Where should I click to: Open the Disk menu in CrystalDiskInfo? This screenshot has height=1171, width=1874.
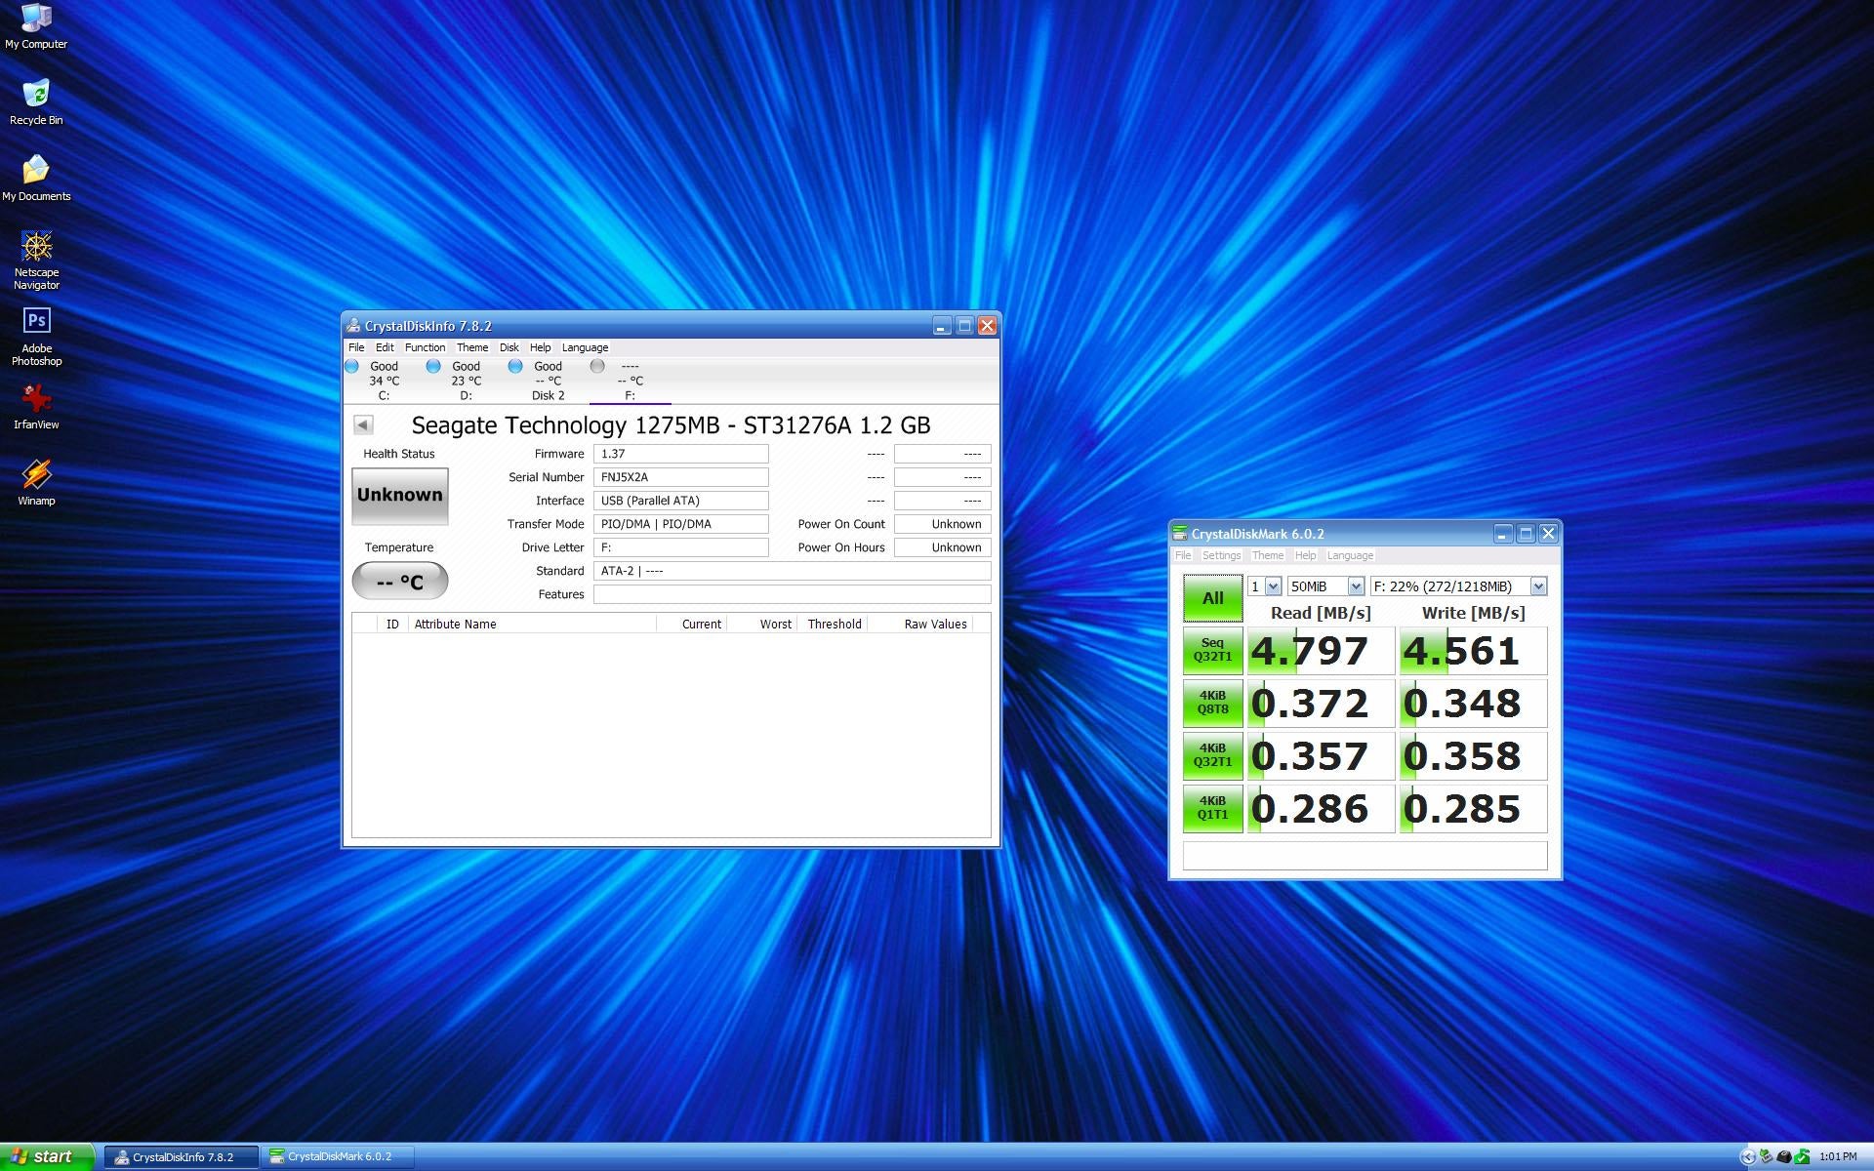[509, 347]
